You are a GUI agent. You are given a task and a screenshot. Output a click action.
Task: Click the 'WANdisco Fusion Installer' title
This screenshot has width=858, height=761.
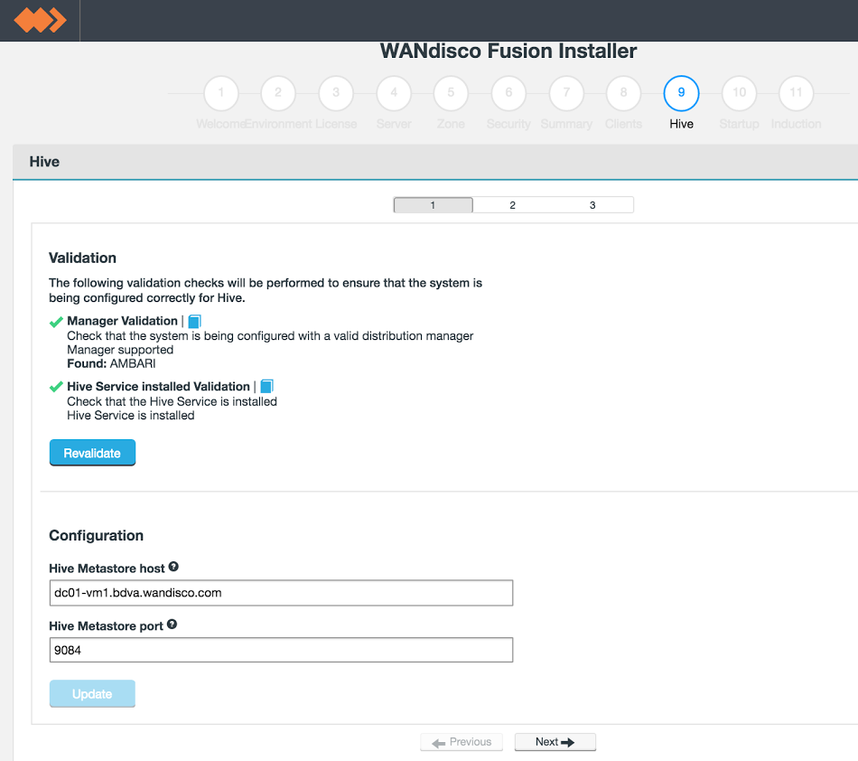[508, 51]
